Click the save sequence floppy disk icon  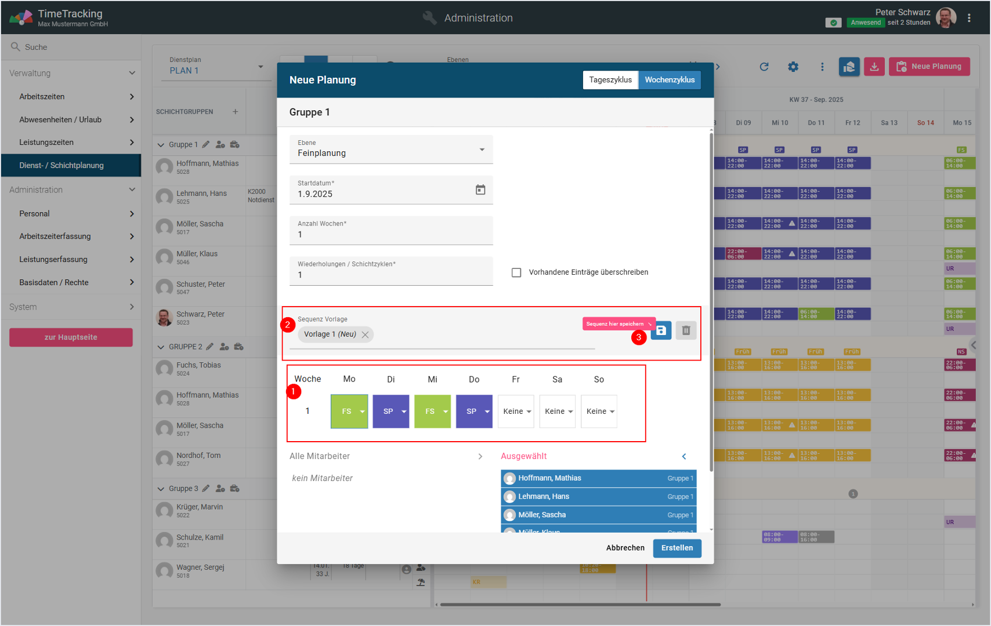(x=661, y=330)
